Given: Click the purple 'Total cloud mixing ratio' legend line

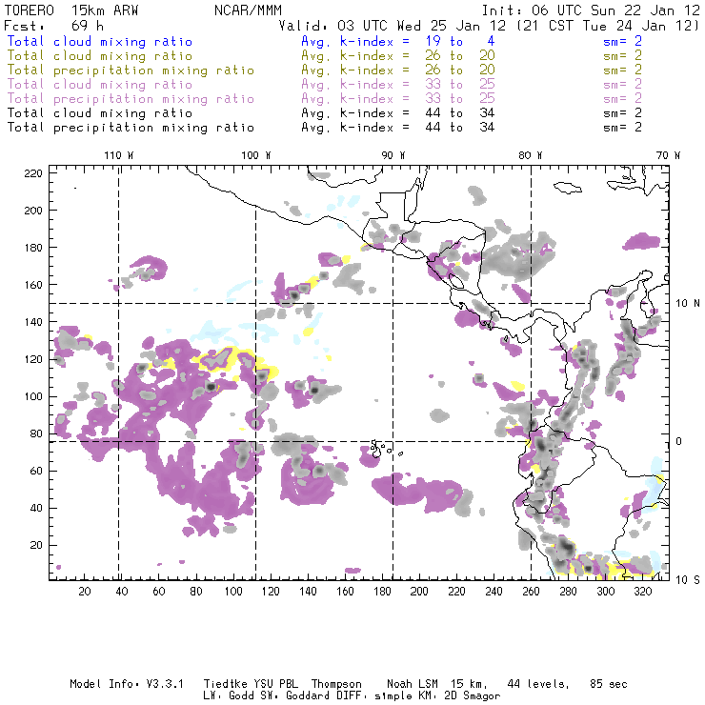Looking at the screenshot, I should pos(100,85).
